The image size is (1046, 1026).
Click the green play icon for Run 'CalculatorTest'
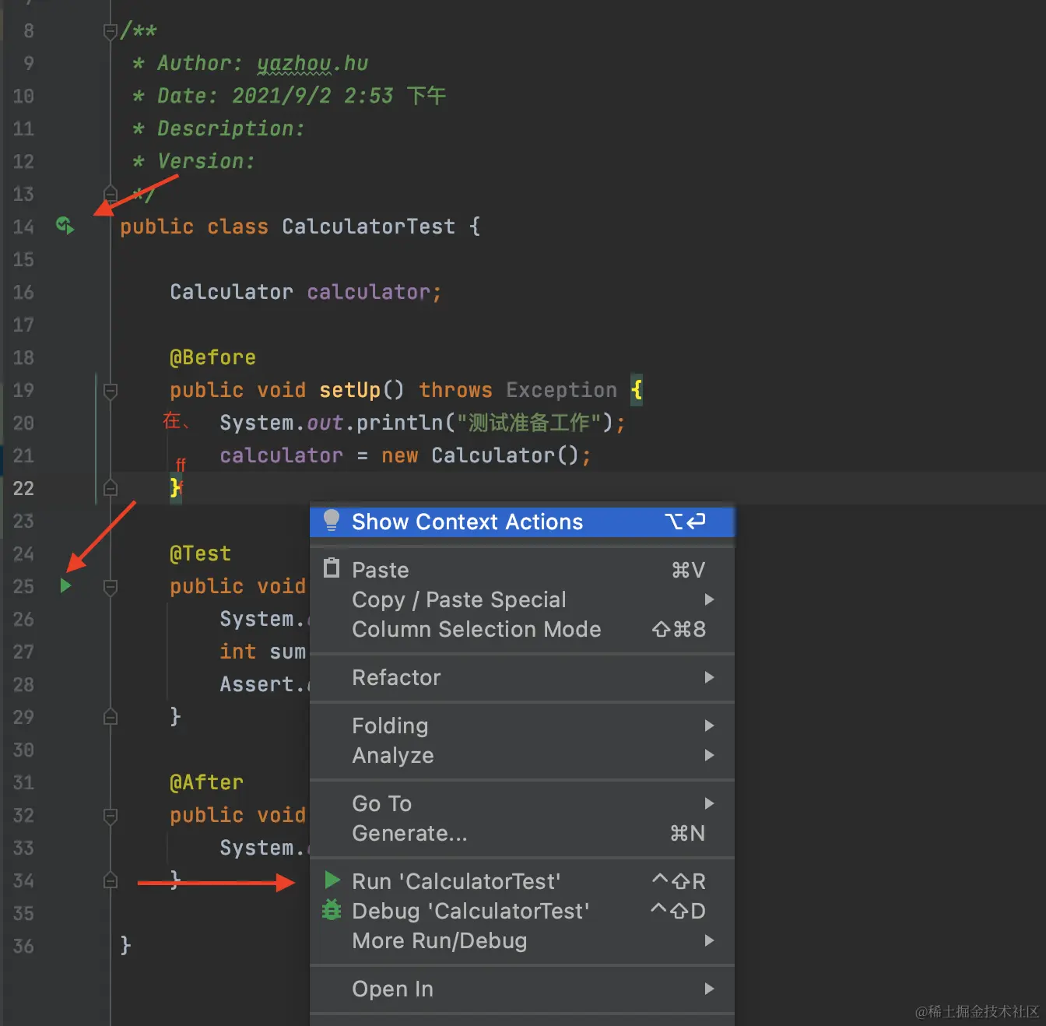[332, 880]
